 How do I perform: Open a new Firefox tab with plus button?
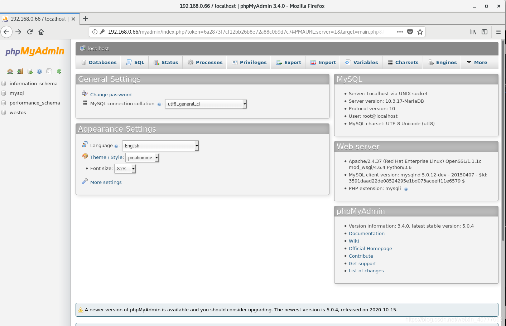point(86,19)
